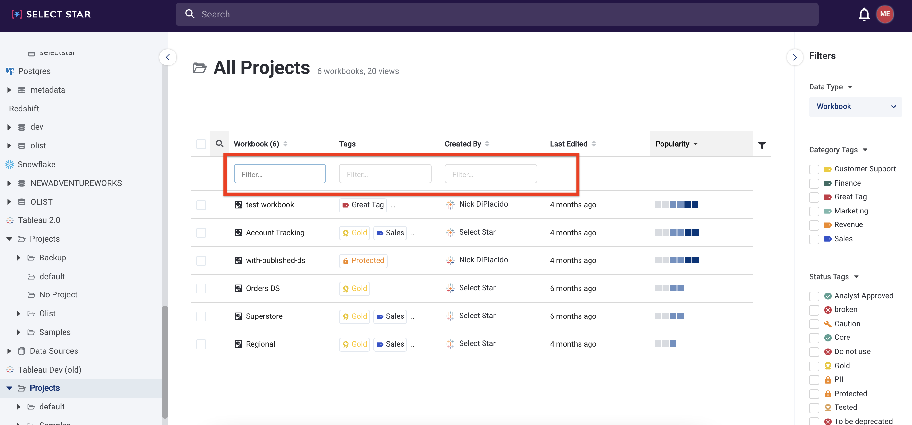Expand the NEWADVENTUREWORKS tree node
Screen dimensions: 912x425
(9, 183)
